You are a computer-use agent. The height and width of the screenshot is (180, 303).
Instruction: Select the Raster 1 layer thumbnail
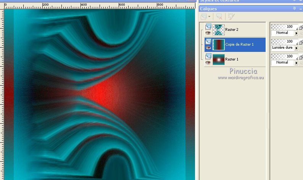(219, 59)
